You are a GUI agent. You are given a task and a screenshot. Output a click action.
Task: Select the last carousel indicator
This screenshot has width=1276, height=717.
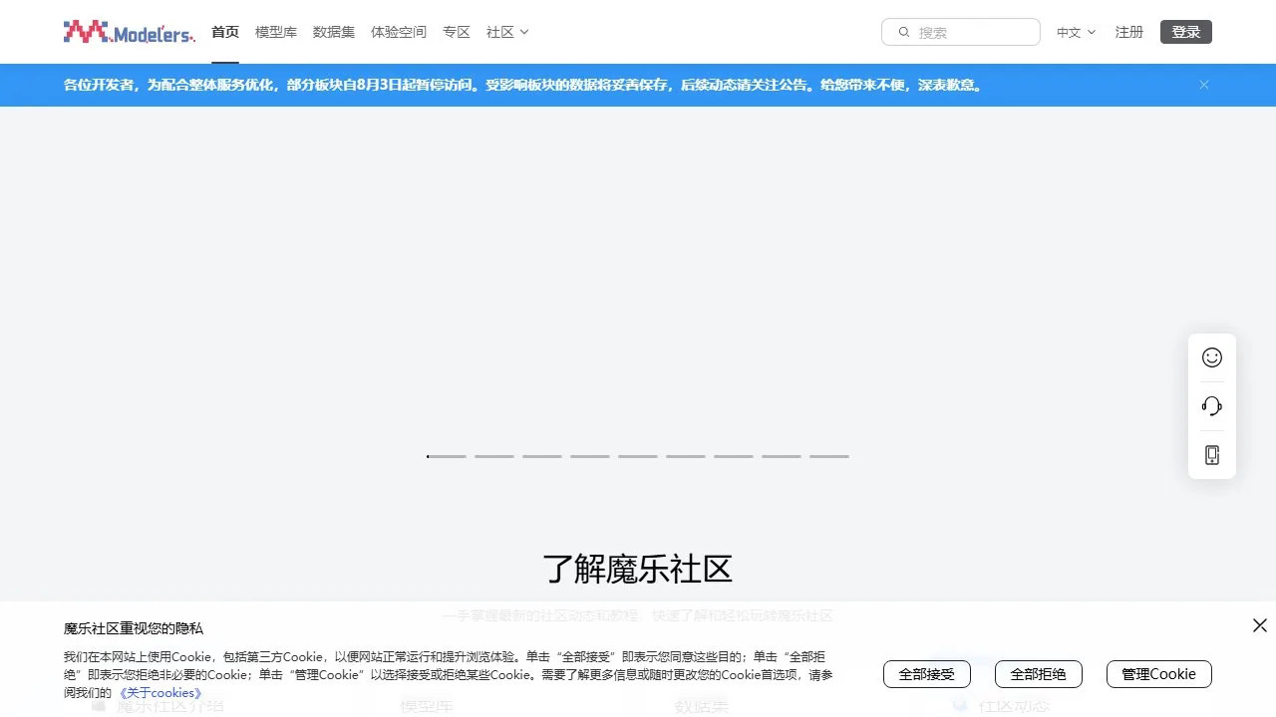(x=829, y=456)
